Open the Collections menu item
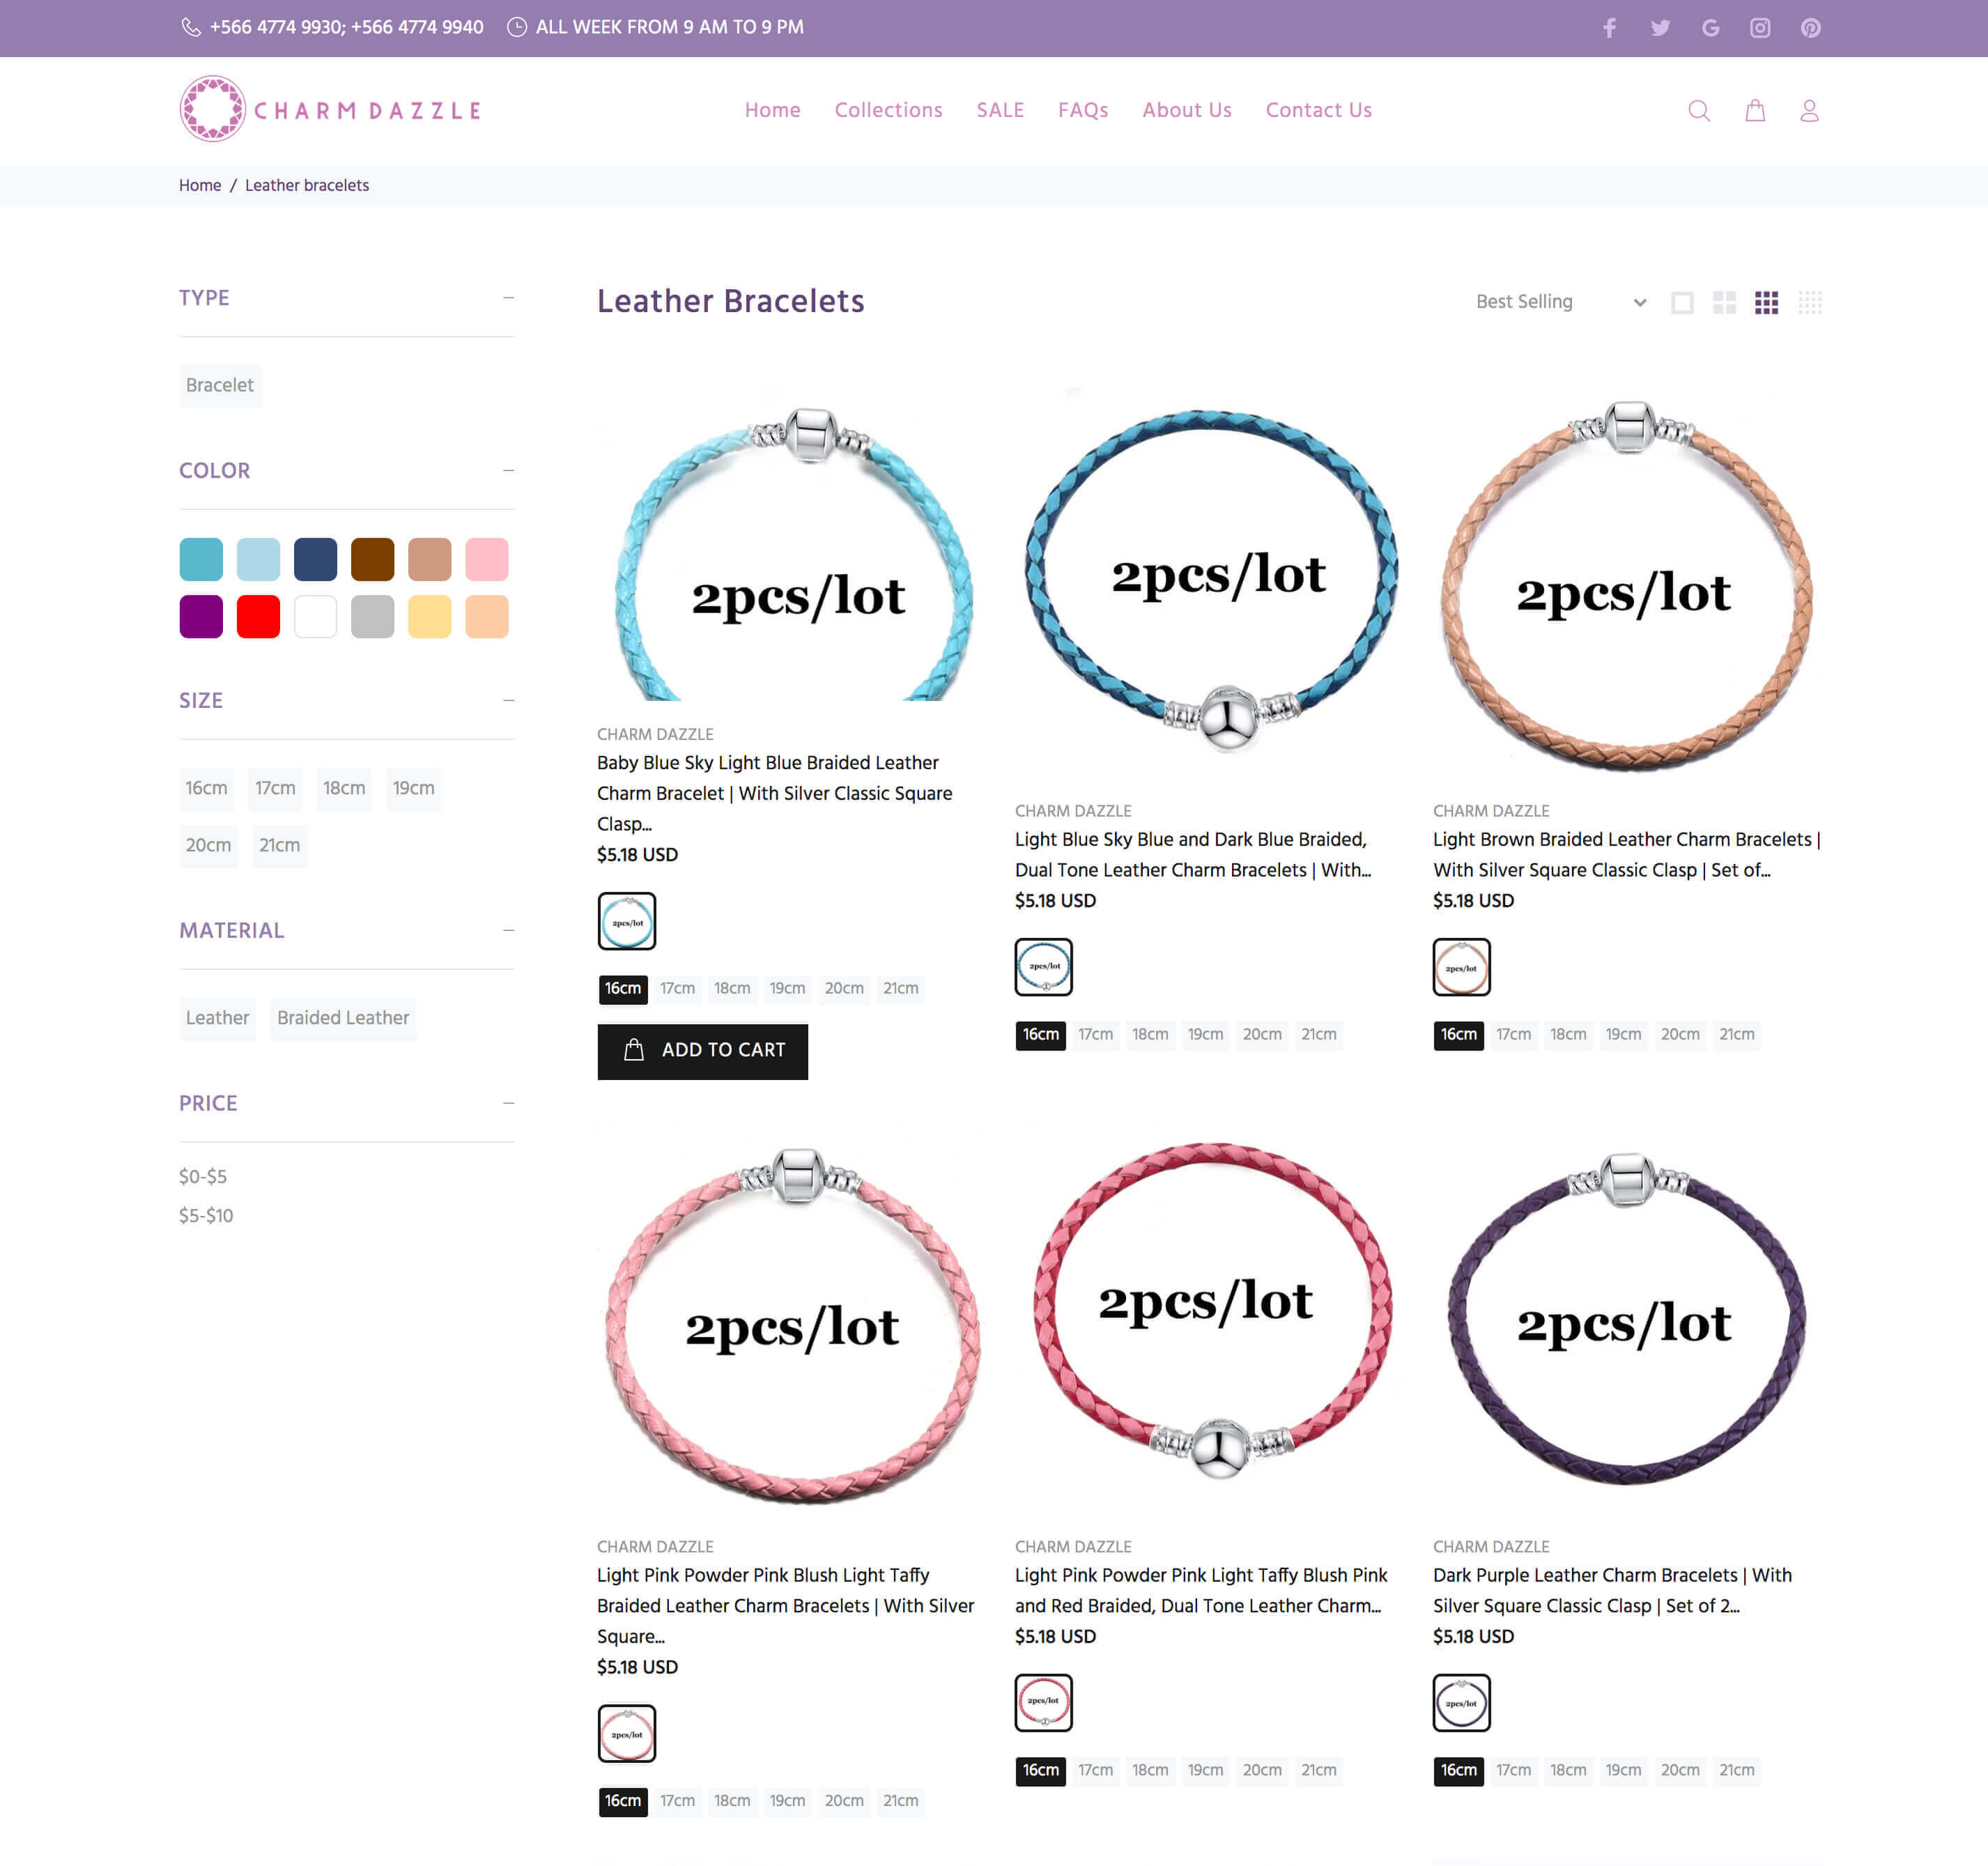 point(888,110)
